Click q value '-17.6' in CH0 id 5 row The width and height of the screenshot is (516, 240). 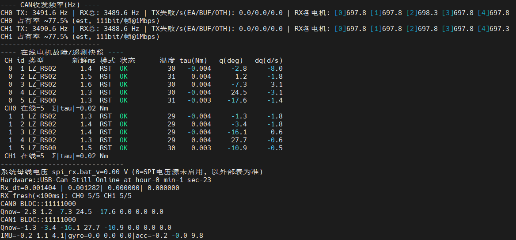[x=237, y=100]
